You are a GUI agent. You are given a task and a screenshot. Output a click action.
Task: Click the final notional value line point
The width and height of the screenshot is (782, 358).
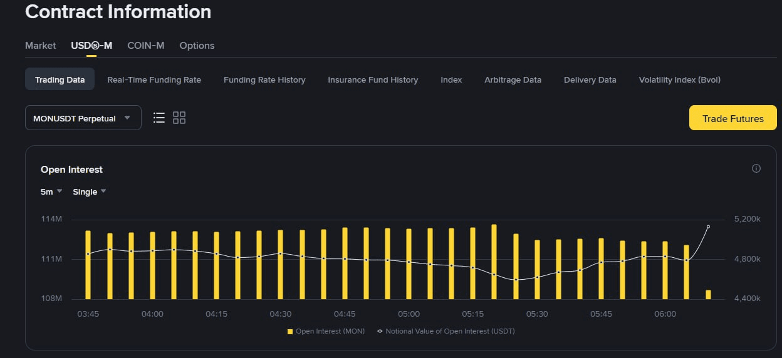[708, 227]
